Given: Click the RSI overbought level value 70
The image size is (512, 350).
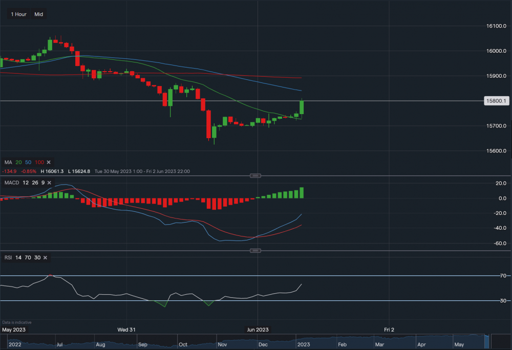Looking at the screenshot, I should tap(28, 257).
